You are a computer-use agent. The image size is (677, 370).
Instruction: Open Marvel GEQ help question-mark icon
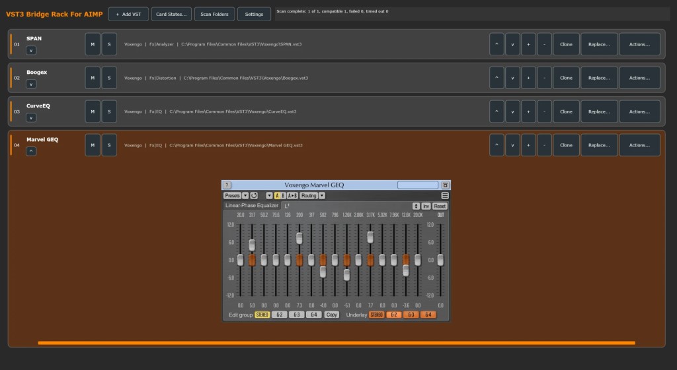tap(227, 185)
